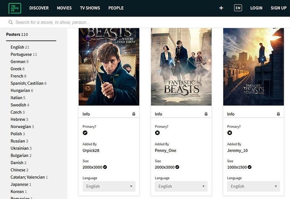Filter posters by Swedish
Viewport: 290px width, 199px height.
(x=20, y=105)
